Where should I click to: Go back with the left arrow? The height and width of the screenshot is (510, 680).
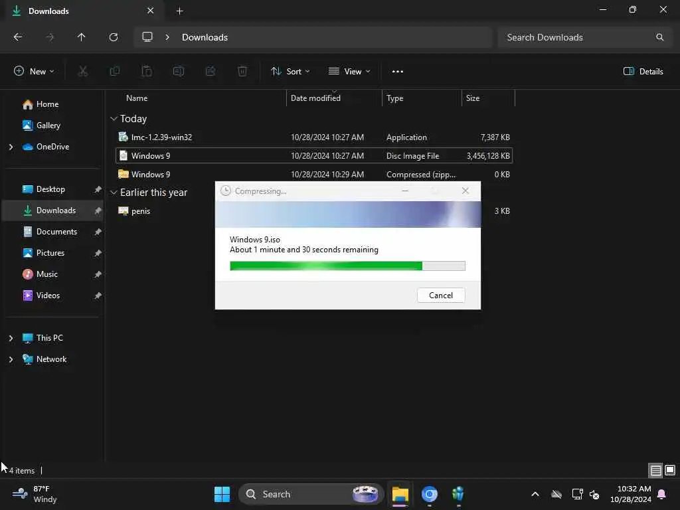click(18, 37)
